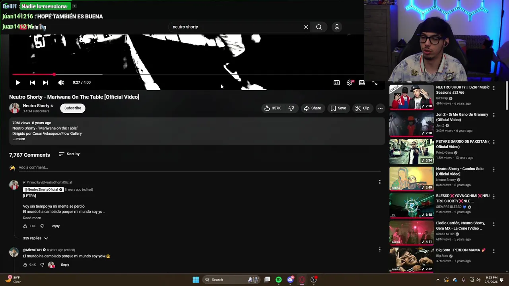This screenshot has width=509, height=286.
Task: Open the BLESSD YOVNGCHIMI video title
Action: click(x=463, y=199)
